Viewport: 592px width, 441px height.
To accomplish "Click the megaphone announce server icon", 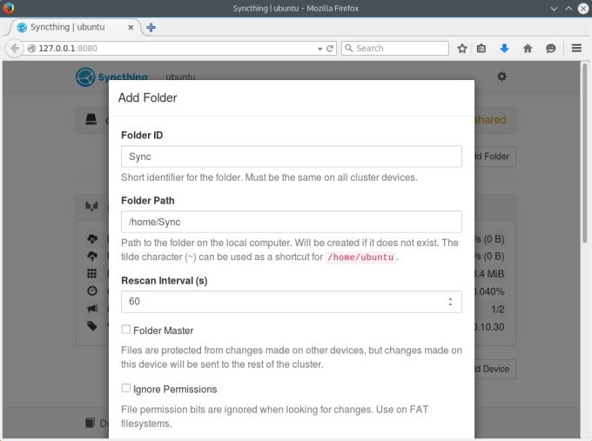I will click(x=92, y=309).
